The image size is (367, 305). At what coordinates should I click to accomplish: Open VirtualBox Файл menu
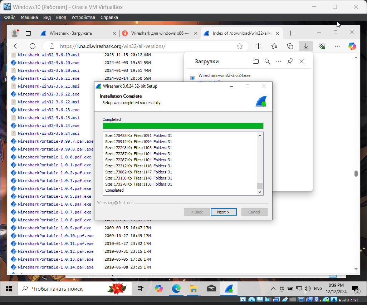point(10,17)
